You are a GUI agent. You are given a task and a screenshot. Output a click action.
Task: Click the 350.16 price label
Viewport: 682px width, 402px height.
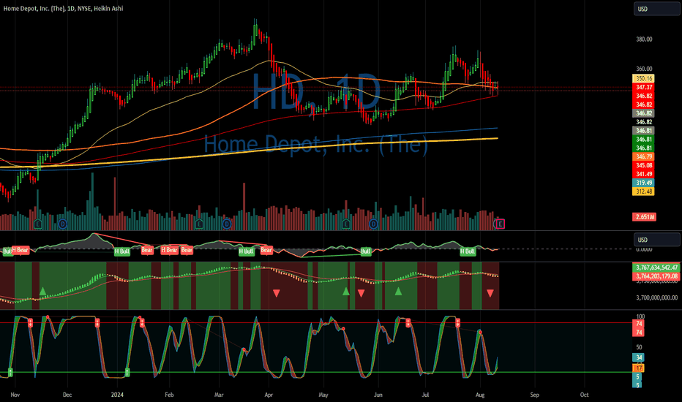click(643, 79)
